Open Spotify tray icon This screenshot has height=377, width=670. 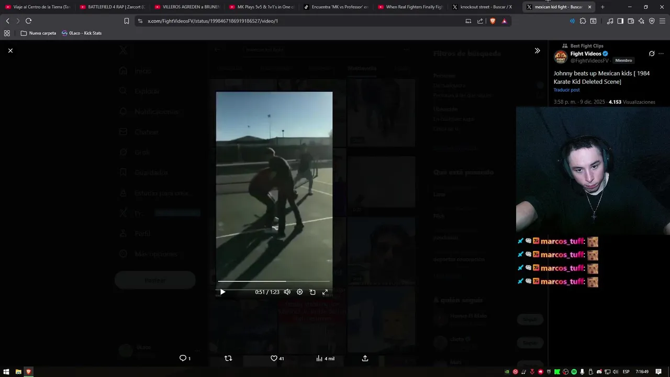click(574, 372)
